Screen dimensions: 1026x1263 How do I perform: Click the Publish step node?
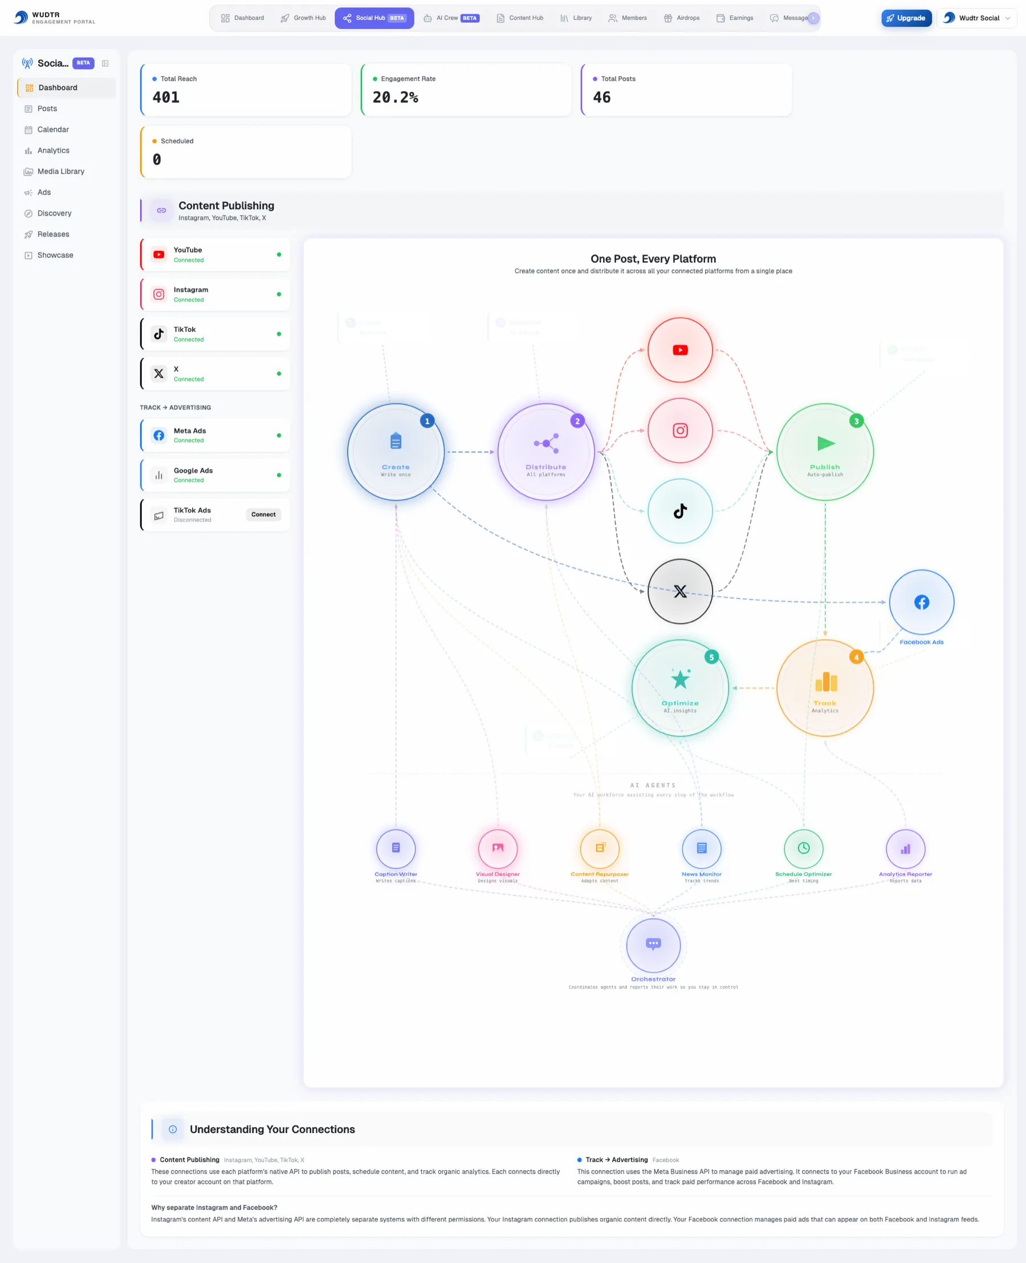[x=825, y=452]
